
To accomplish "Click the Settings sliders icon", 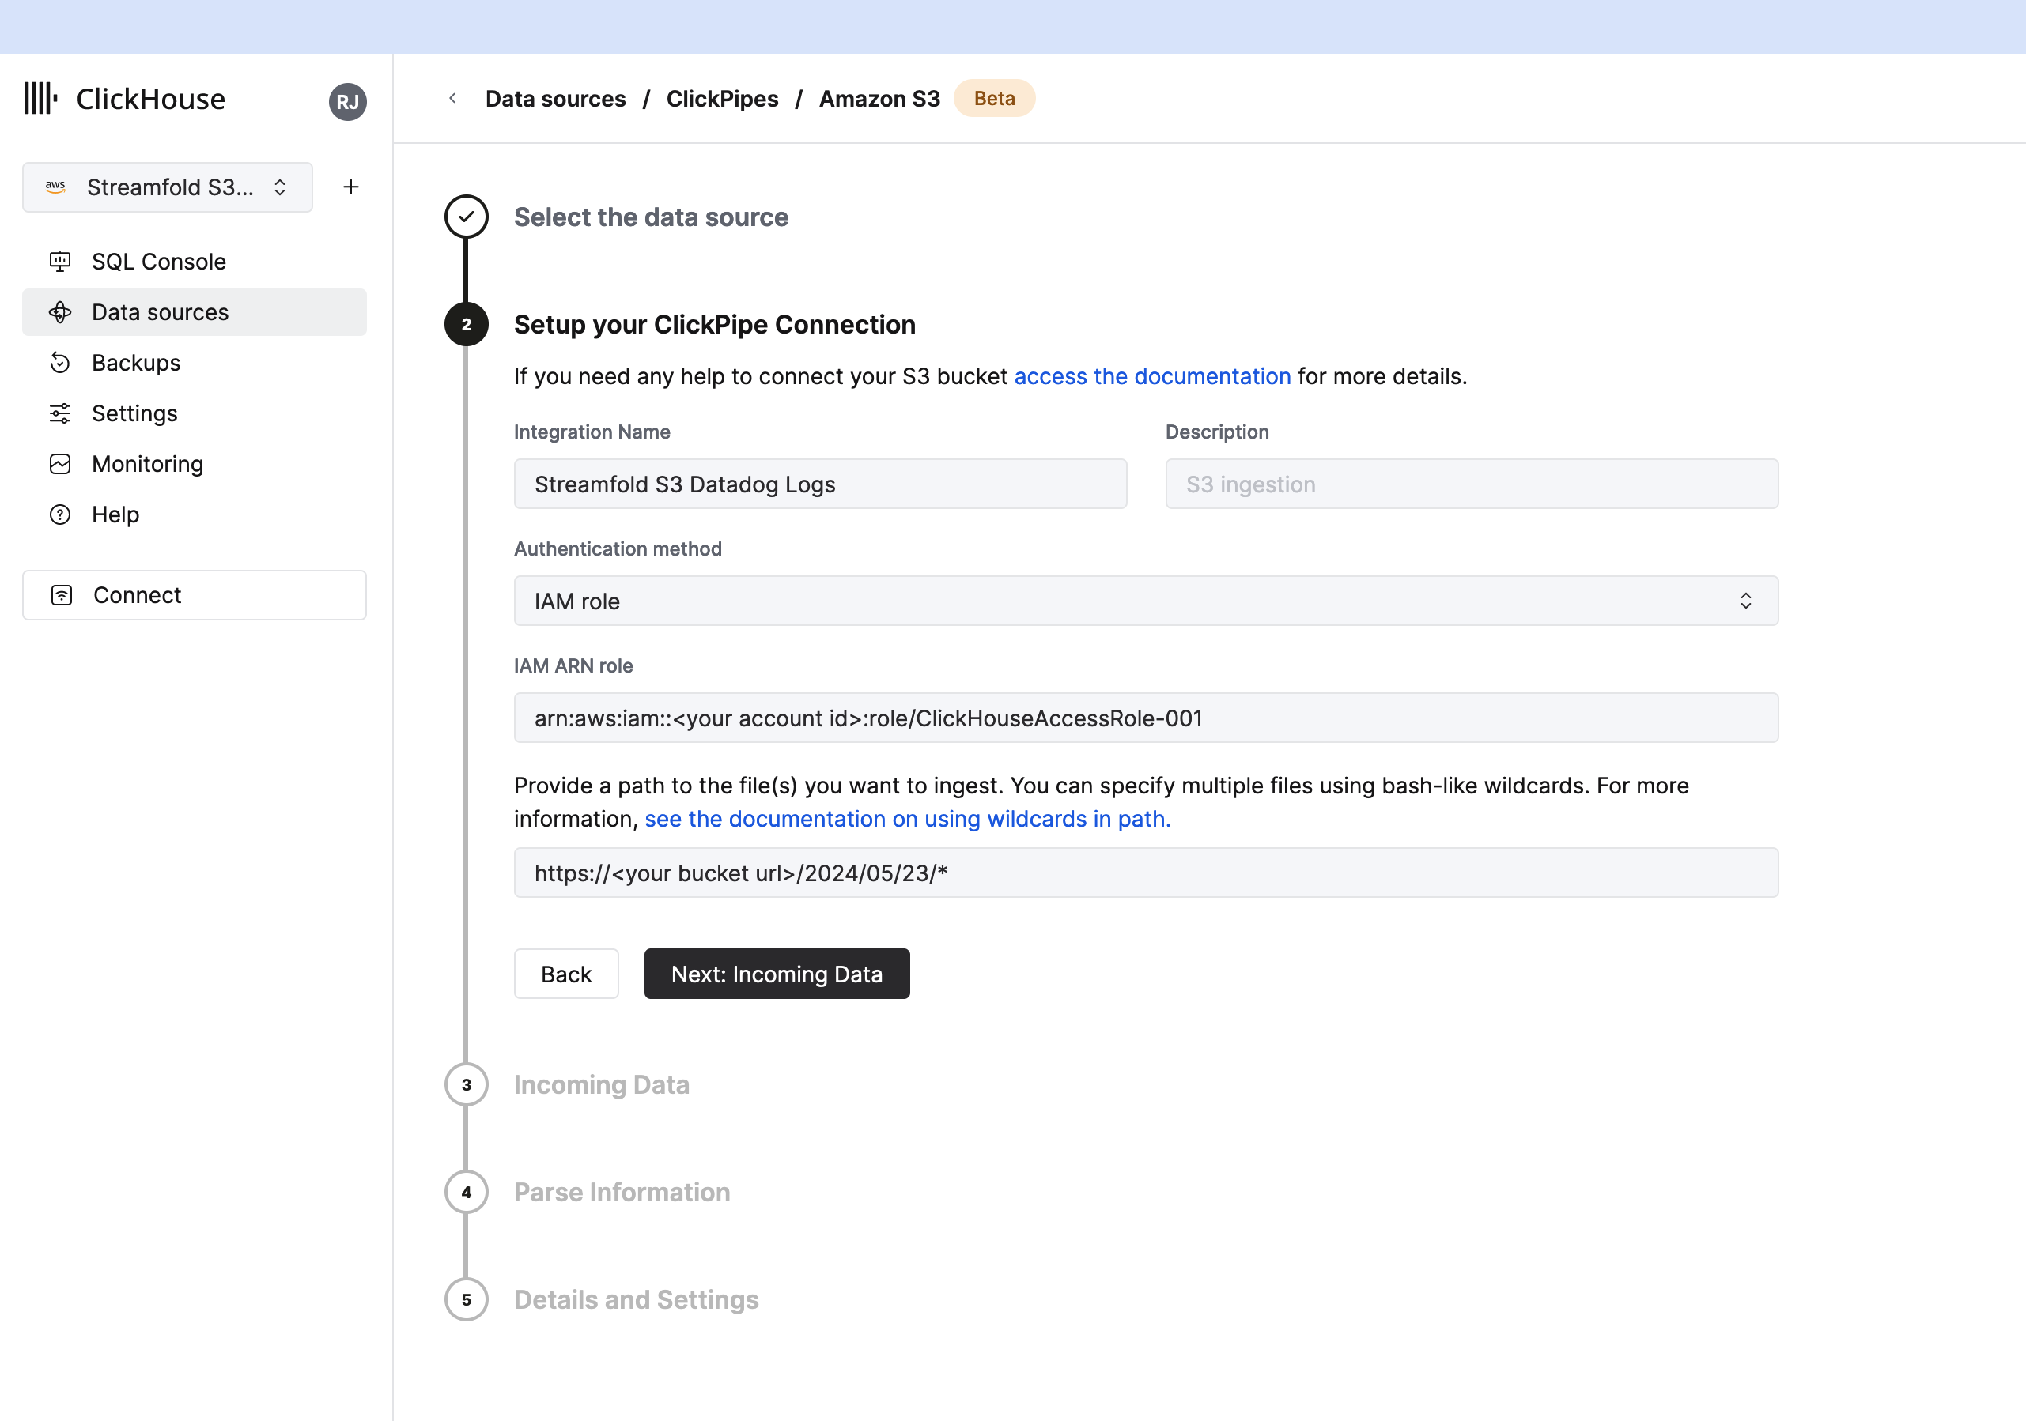I will (60, 413).
